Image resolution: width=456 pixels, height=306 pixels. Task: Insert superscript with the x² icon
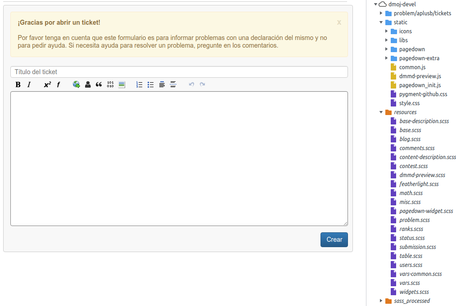[x=47, y=84]
